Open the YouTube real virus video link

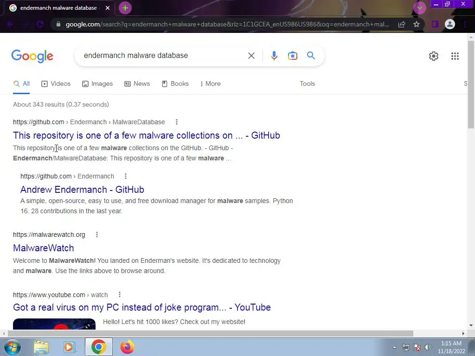[142, 307]
